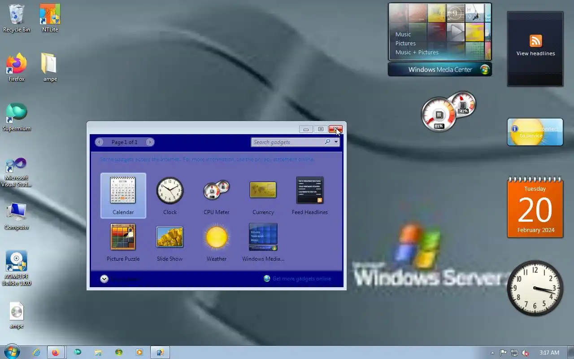
Task: Go to the next gadget gallery page
Action: (x=150, y=142)
